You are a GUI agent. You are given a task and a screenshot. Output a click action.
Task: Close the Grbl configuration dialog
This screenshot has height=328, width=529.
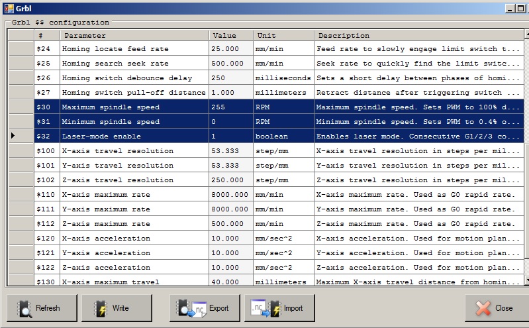[x=497, y=307]
